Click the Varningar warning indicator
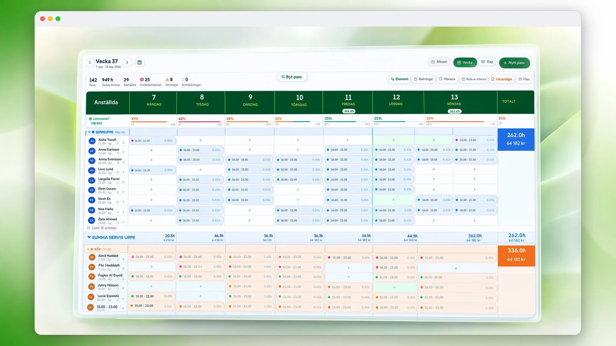Screen dimensions: 616x346 pos(171,82)
